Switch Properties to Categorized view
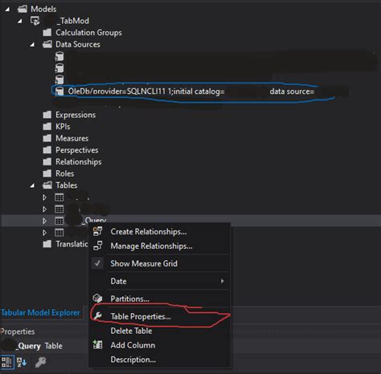 coord(6,362)
